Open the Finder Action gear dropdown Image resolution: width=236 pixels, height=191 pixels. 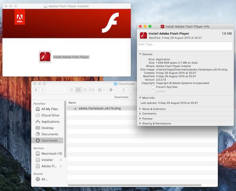[x=112, y=90]
